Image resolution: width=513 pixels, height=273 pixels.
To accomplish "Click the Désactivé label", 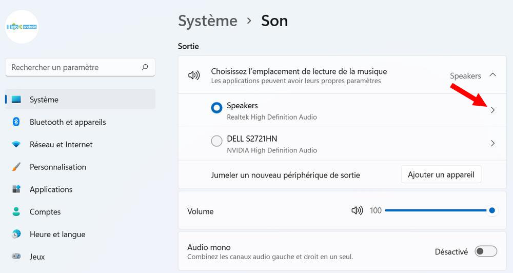I will tap(451, 252).
